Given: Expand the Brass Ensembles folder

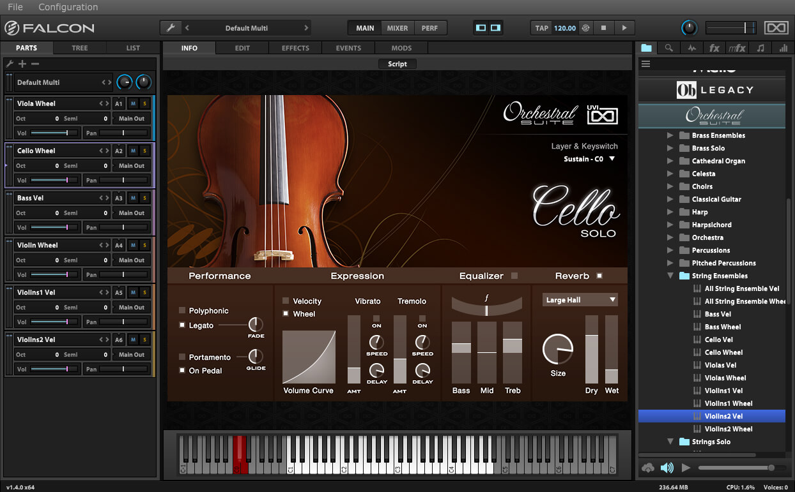Looking at the screenshot, I should (x=670, y=135).
